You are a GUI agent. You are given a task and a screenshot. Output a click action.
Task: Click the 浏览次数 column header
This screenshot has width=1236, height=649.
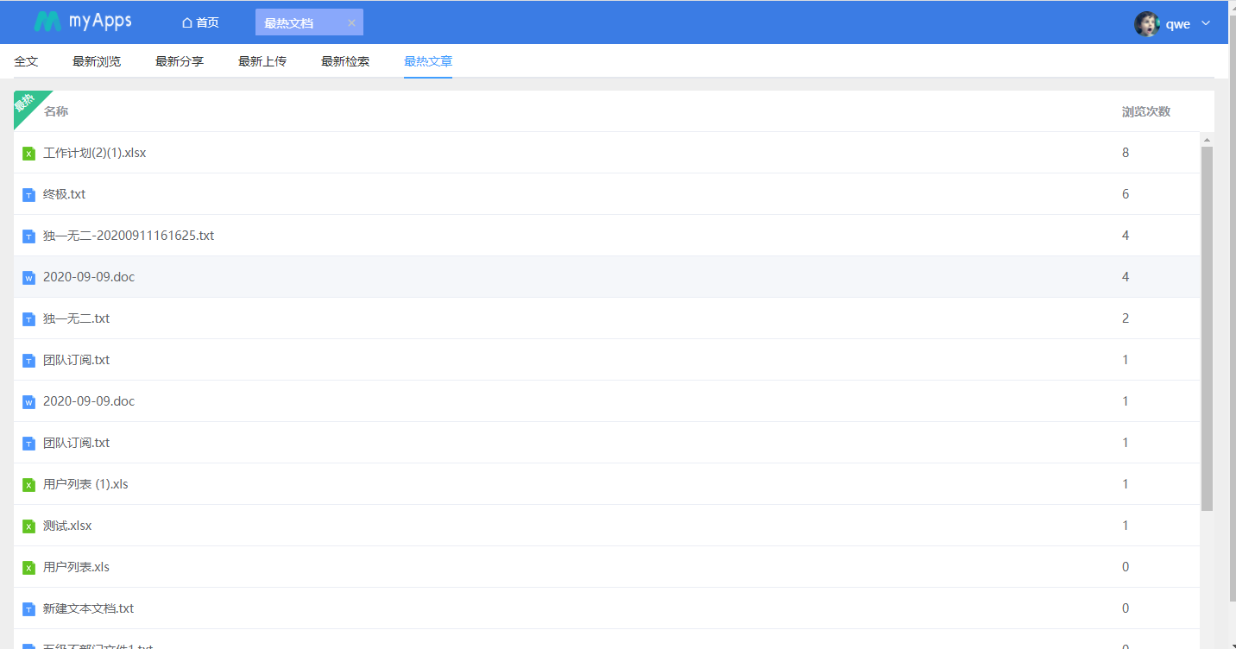1146,111
